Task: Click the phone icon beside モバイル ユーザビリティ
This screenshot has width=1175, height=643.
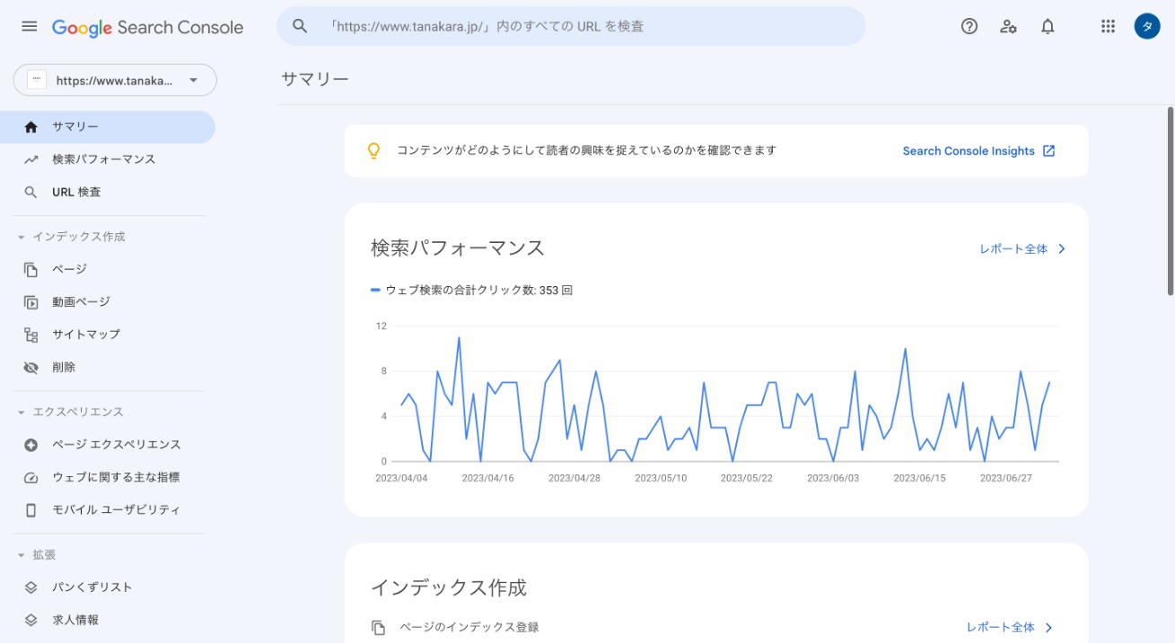Action: 31,510
